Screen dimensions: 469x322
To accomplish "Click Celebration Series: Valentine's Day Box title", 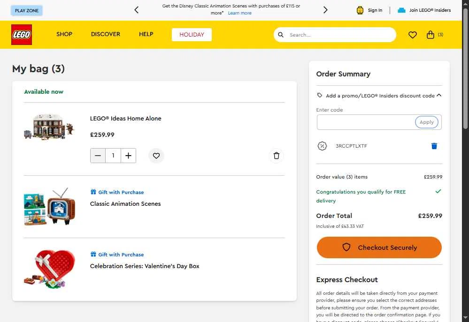I will 145,266.
